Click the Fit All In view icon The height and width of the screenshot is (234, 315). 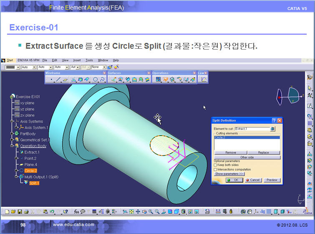pyautogui.click(x=131, y=212)
